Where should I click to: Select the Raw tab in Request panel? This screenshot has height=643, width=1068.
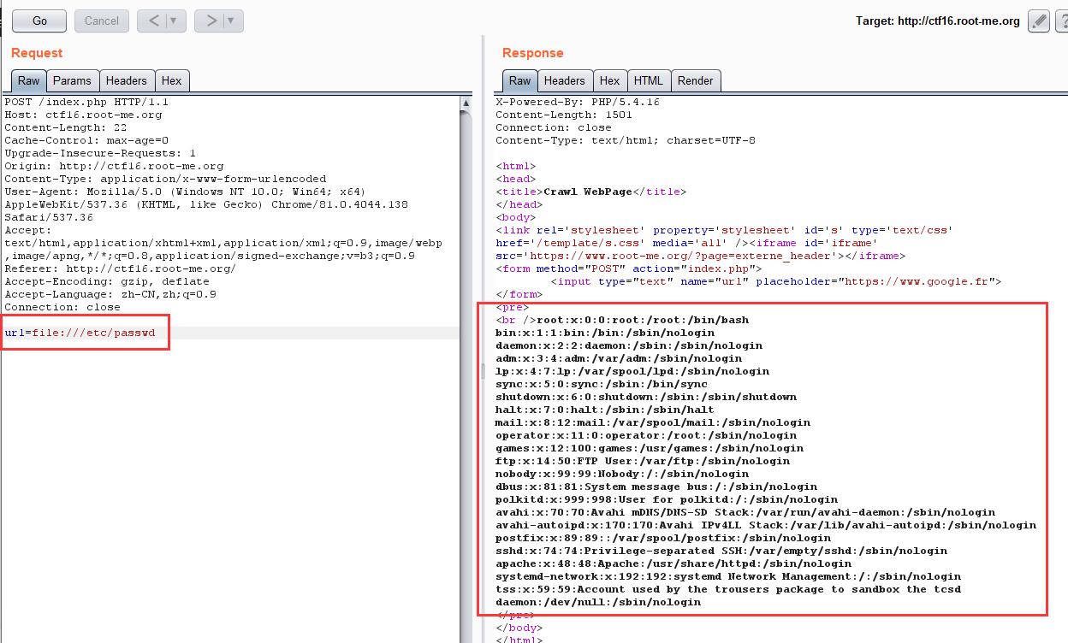(29, 80)
